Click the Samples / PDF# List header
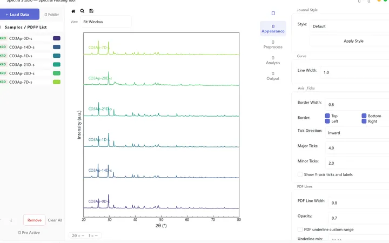 pyautogui.click(x=25, y=28)
